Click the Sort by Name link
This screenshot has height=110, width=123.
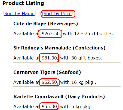(20, 14)
